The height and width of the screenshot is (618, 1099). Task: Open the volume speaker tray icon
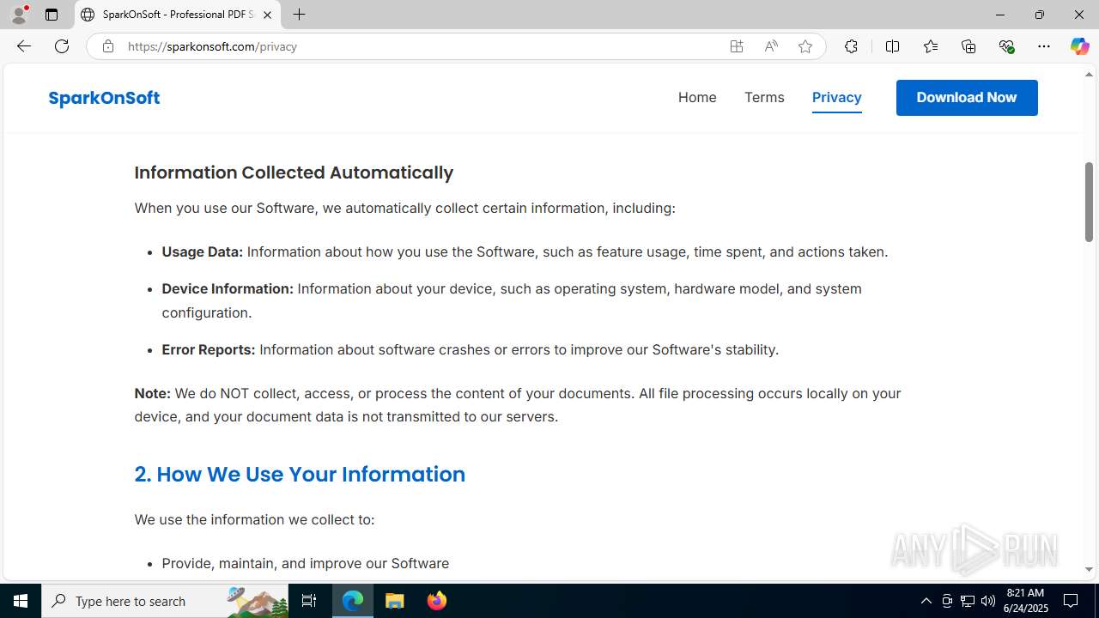988,601
